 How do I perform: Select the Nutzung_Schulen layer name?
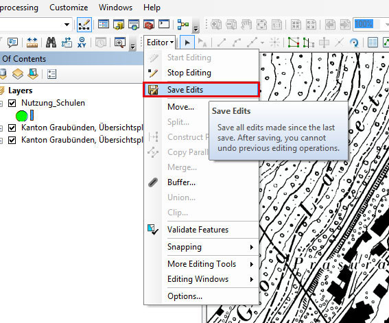(53, 103)
